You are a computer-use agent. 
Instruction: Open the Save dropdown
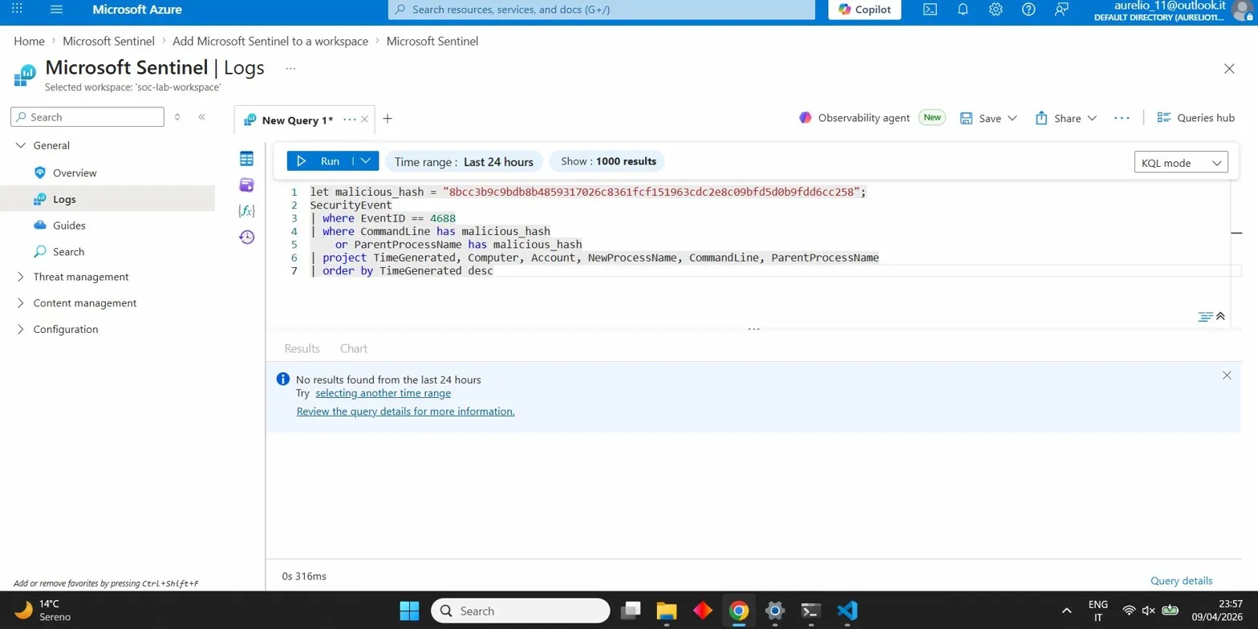(x=989, y=118)
